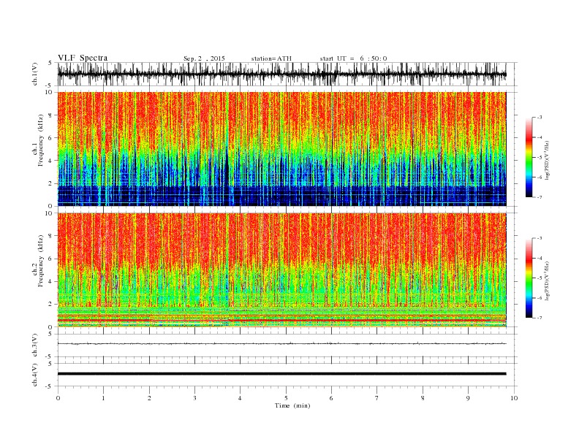Click ch.1 colorbar label 'log(PSD)(V²/Hz)'
This screenshot has width=579, height=447.
click(x=548, y=161)
